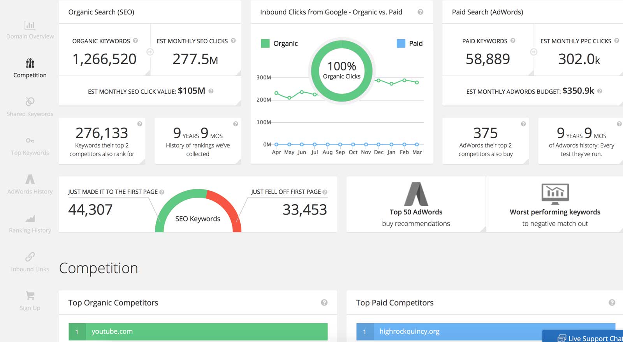The width and height of the screenshot is (623, 342).
Task: Click help icon for Top Organic Competitors
Action: click(324, 303)
